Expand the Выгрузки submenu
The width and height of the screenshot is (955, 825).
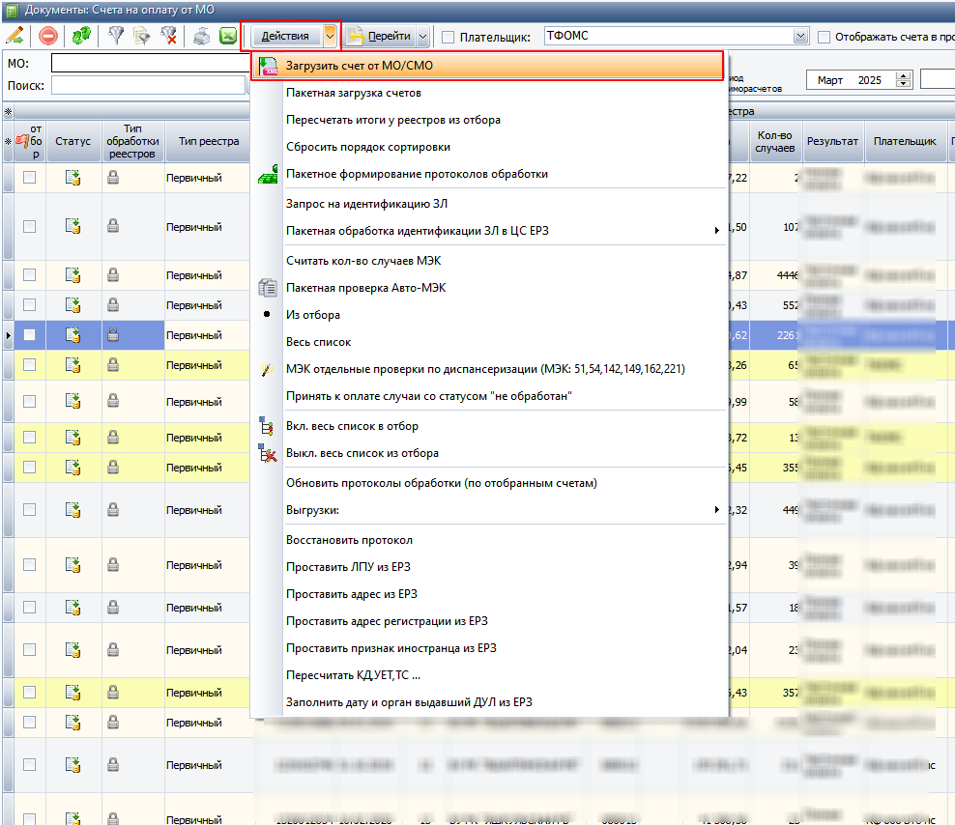(717, 510)
